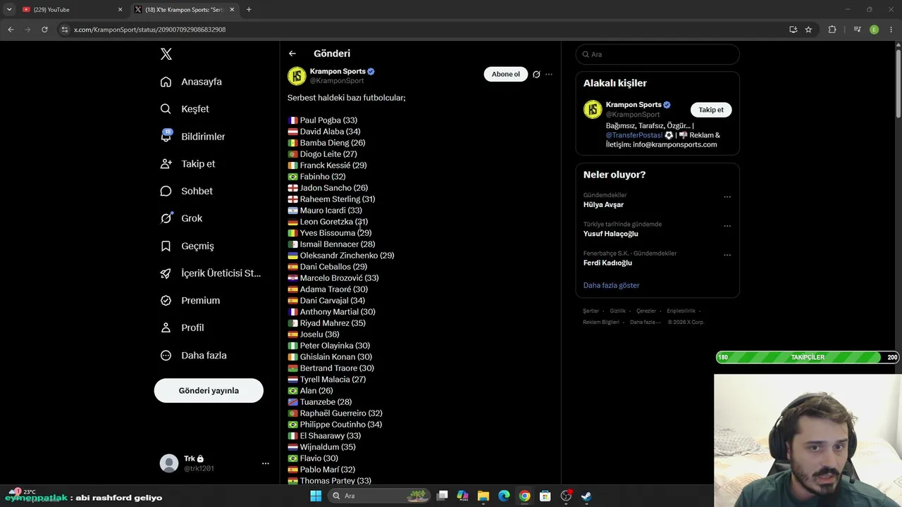Open the Şartlar footer link
This screenshot has height=507, width=902.
point(591,311)
